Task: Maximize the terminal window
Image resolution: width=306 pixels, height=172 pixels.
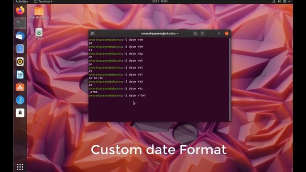Action: 219,33
